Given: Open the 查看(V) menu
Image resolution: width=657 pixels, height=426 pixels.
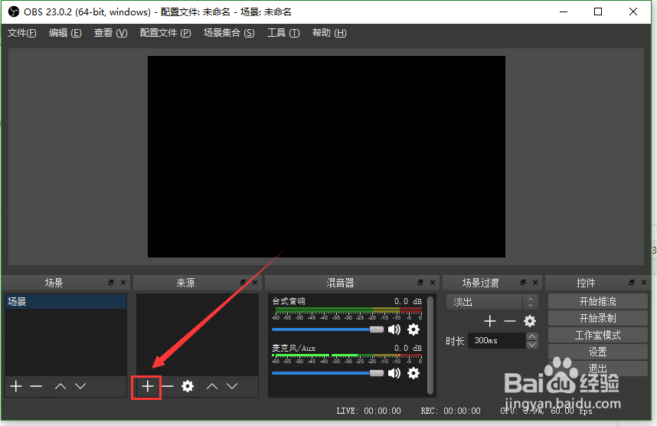Looking at the screenshot, I should point(110,33).
